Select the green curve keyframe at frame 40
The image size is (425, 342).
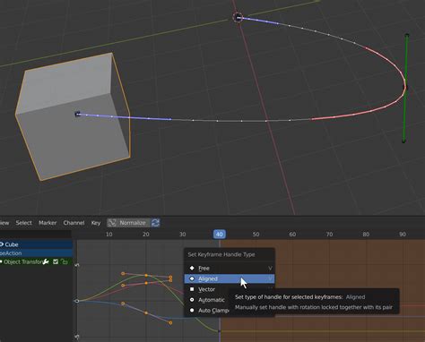point(220,331)
